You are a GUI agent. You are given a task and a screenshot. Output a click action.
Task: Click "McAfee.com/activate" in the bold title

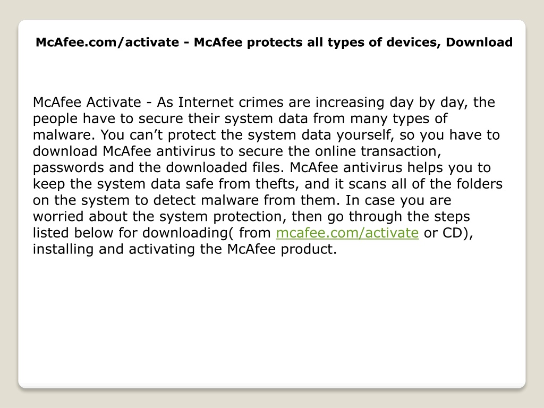(x=107, y=42)
